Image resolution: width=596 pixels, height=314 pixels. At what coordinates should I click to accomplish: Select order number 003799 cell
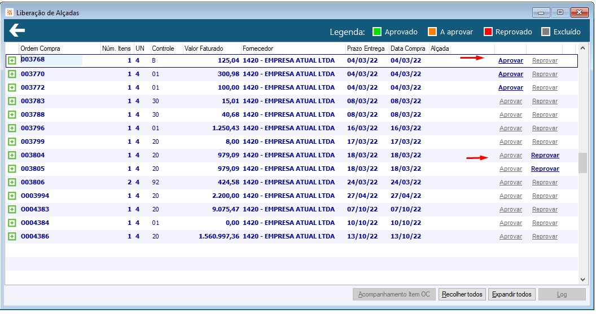pyautogui.click(x=33, y=141)
